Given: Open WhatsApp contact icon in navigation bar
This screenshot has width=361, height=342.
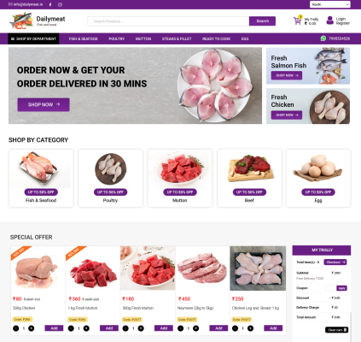Looking at the screenshot, I should [323, 38].
